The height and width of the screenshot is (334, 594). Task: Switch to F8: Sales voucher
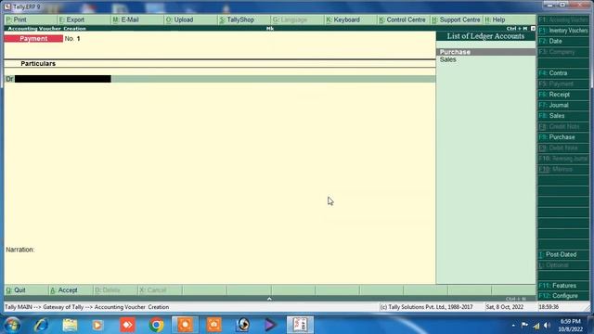(x=563, y=115)
